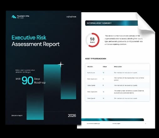Click the "ASSET TYPE BREAKDOWN" heading
Image resolution: width=159 pixels, height=138 pixels.
[95, 59]
